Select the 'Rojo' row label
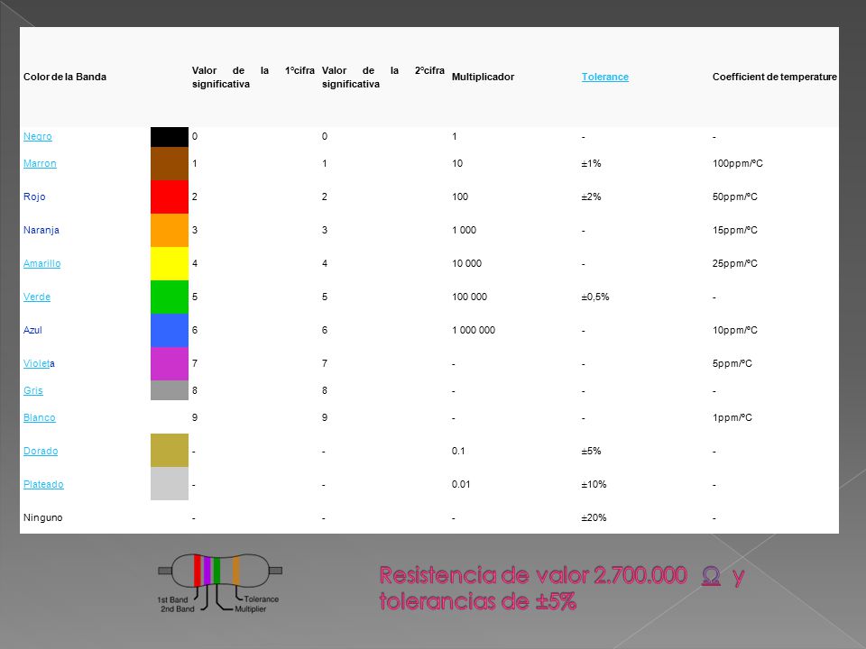This screenshot has width=866, height=649. (x=34, y=197)
